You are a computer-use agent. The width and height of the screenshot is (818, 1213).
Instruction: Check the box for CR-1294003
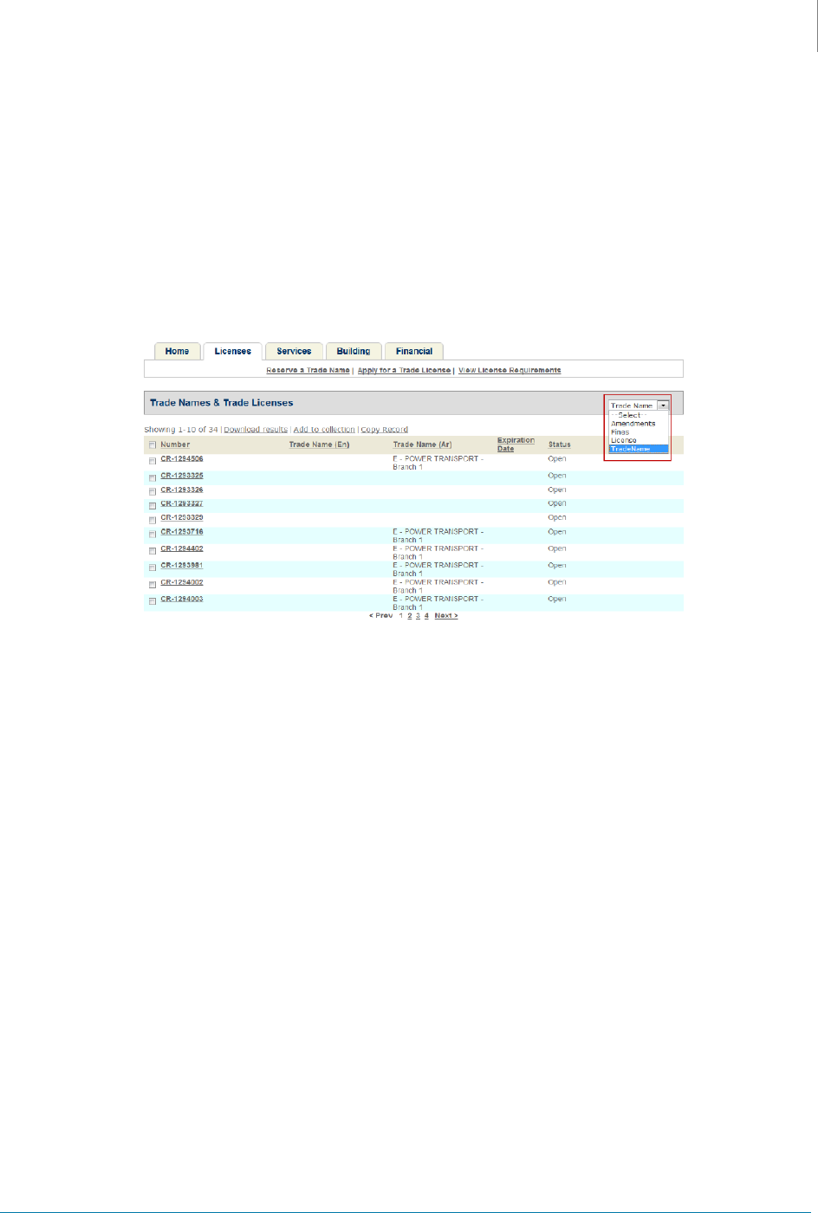[153, 601]
